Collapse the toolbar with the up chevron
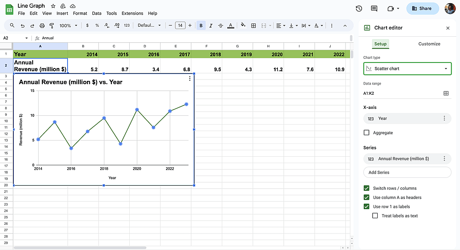 coord(345,26)
